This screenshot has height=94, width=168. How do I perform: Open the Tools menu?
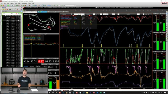[29, 3]
